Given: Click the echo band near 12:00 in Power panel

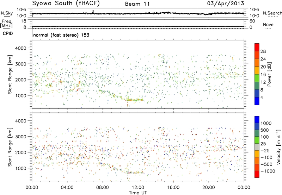Looking at the screenshot, I should pyautogui.click(x=135, y=100).
